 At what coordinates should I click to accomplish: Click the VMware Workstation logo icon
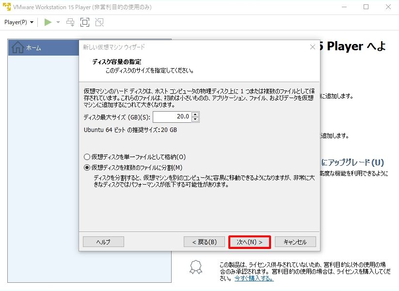pos(7,7)
